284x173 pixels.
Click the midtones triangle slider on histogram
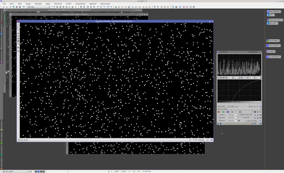click(x=239, y=102)
